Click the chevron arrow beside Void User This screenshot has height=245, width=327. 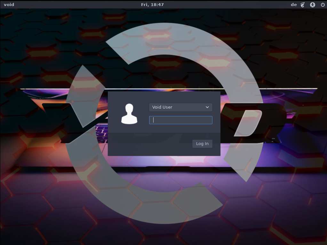tap(207, 107)
